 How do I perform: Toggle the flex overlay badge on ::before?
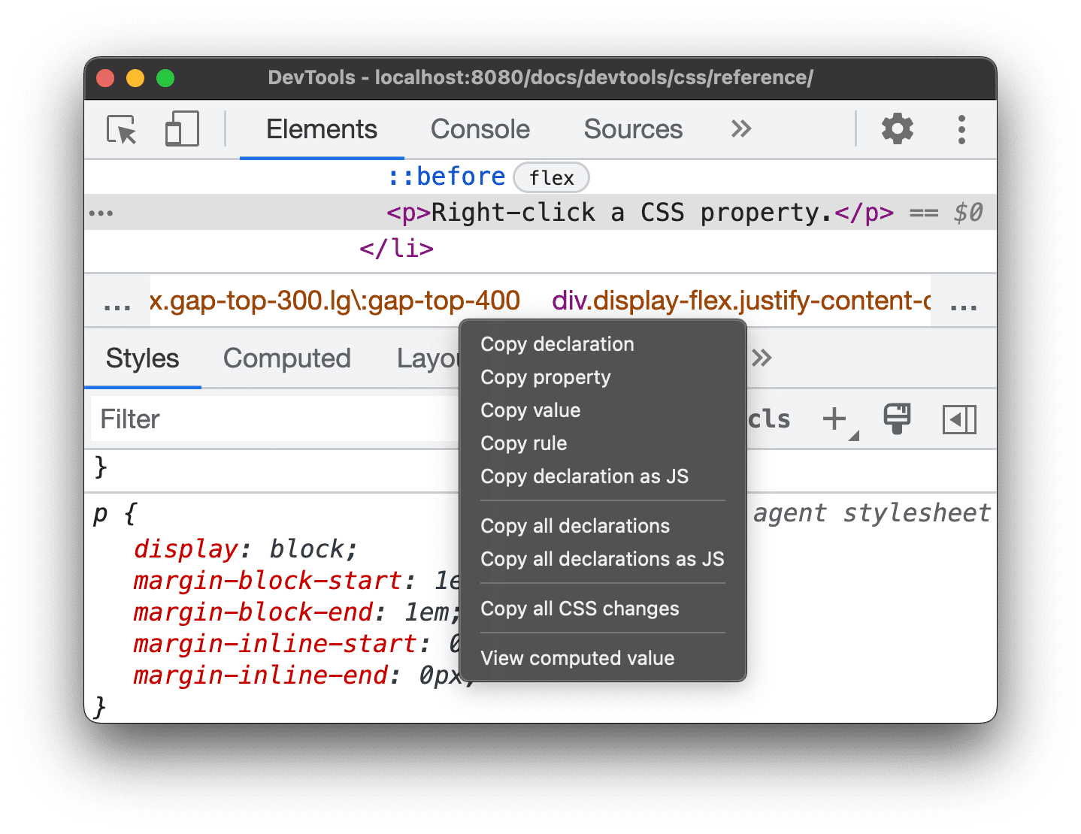coord(551,177)
